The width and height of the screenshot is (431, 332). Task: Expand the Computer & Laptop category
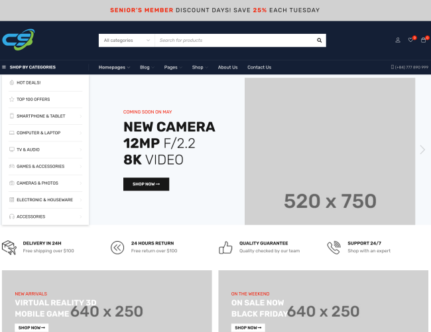click(x=45, y=133)
